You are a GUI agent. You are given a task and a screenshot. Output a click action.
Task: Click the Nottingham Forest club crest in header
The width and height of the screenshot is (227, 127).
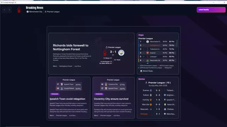pyautogui.click(x=19, y=10)
